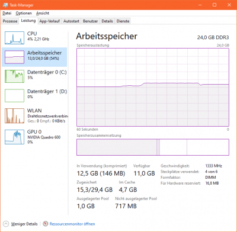Click the Ressourcenmonitor icon

(46, 224)
